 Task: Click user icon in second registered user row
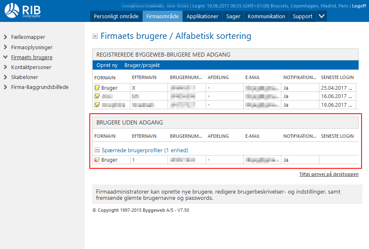coord(97,96)
